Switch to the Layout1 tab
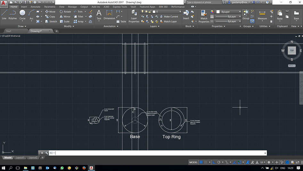Viewport: 303px width, 171px height. coord(20,158)
